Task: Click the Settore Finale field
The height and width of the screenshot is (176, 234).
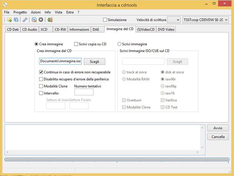Action: pos(79,106)
